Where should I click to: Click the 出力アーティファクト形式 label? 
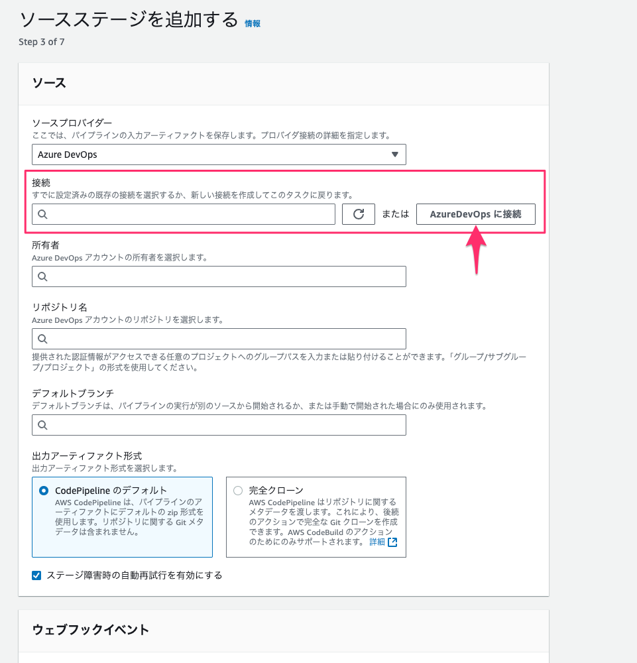pyautogui.click(x=87, y=456)
